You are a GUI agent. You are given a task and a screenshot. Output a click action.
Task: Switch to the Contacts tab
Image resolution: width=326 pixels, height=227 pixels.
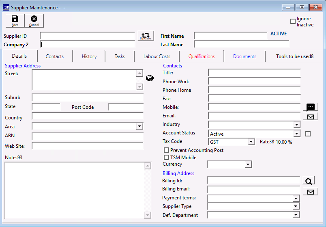[55, 56]
